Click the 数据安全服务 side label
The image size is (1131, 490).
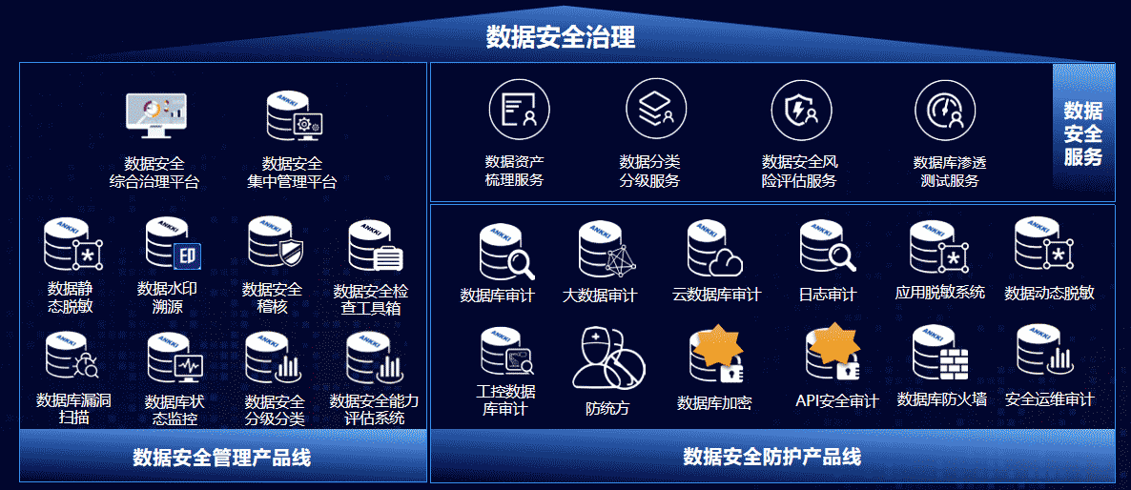click(1083, 133)
